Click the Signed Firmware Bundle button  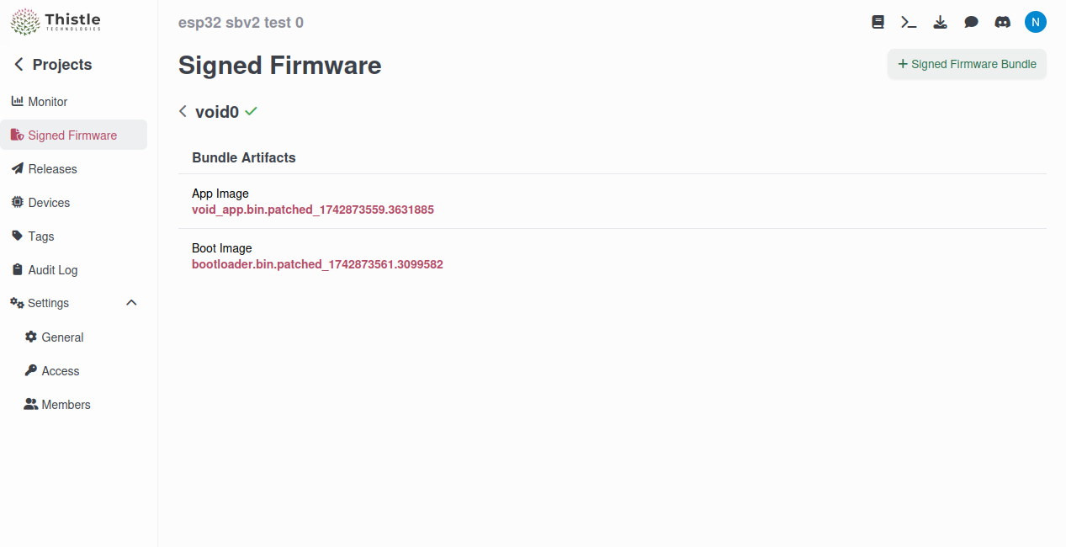point(967,64)
